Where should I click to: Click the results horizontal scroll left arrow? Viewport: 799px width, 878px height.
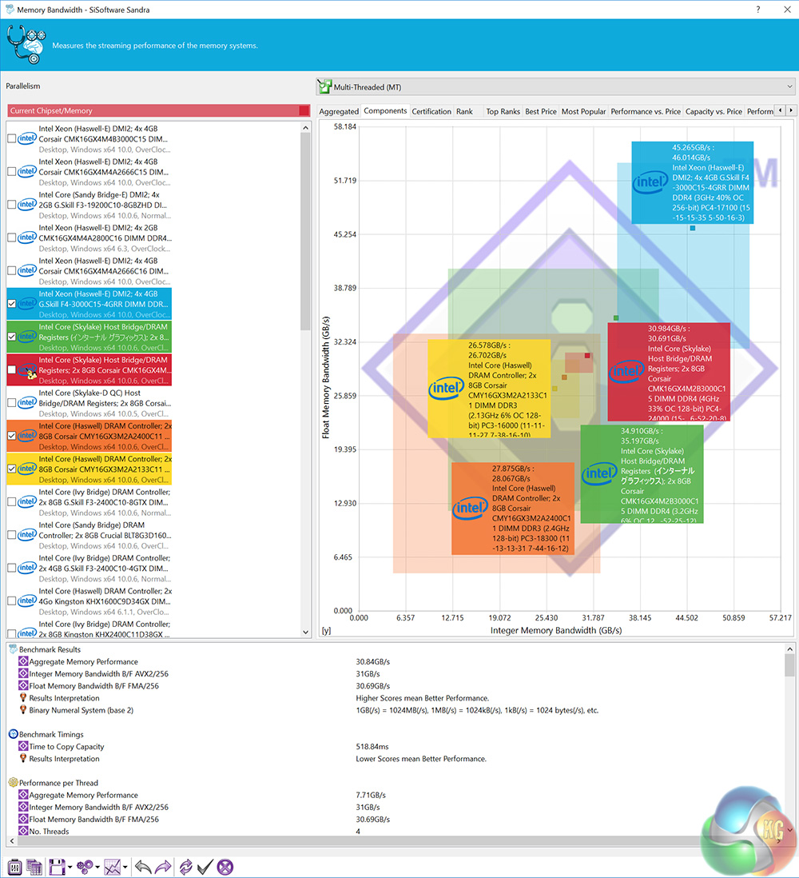click(x=12, y=841)
